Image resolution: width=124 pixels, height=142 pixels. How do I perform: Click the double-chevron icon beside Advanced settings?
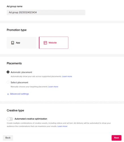click(8, 94)
